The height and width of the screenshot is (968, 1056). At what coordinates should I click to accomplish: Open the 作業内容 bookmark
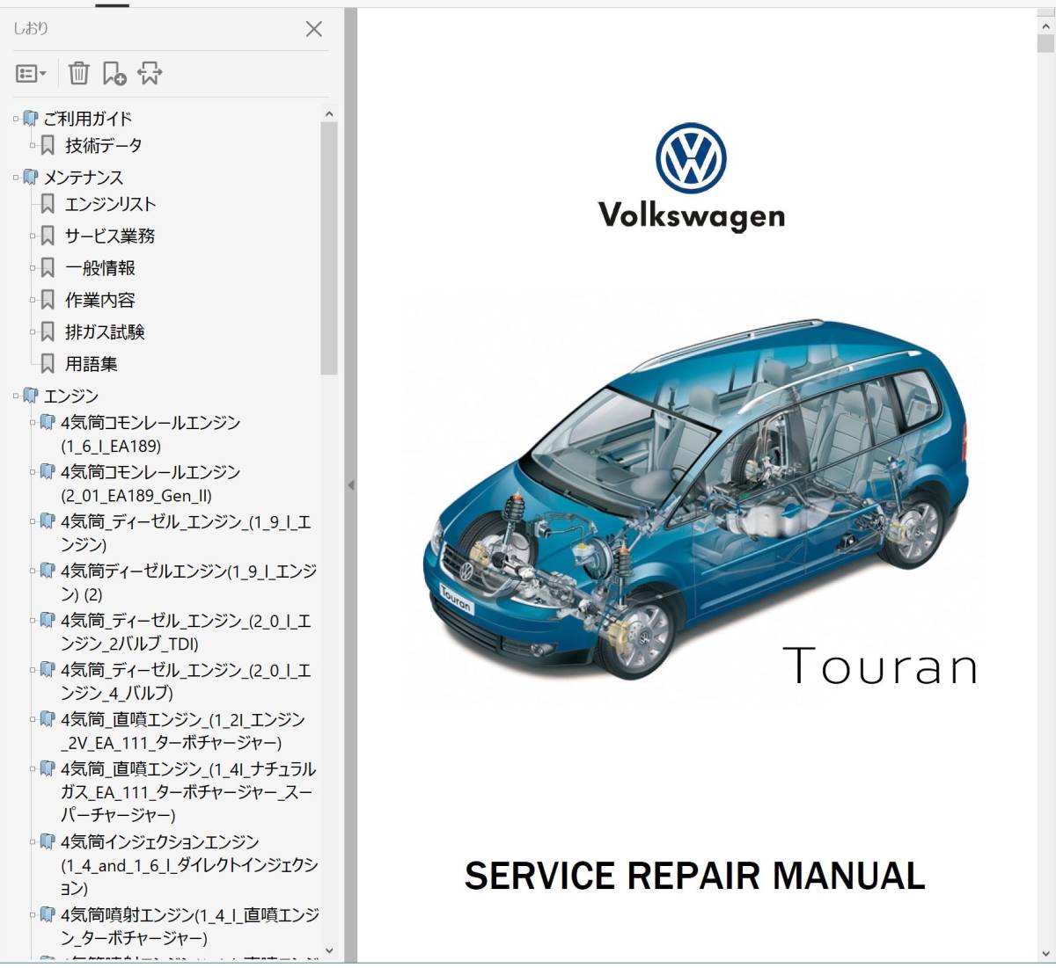tap(99, 300)
